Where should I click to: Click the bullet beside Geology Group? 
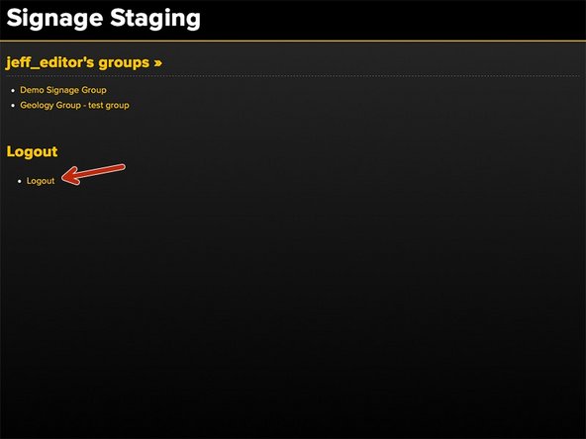(13, 106)
